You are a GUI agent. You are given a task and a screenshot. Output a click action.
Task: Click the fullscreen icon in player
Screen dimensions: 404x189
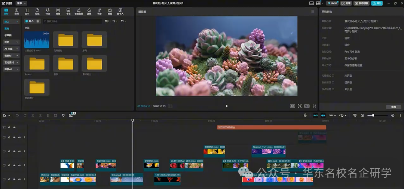[x=315, y=106]
